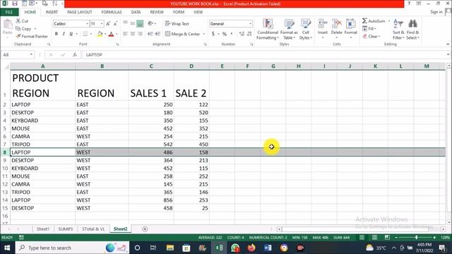Click Increase Decimal icon
Viewport: 452px width, 254px height.
click(x=242, y=34)
